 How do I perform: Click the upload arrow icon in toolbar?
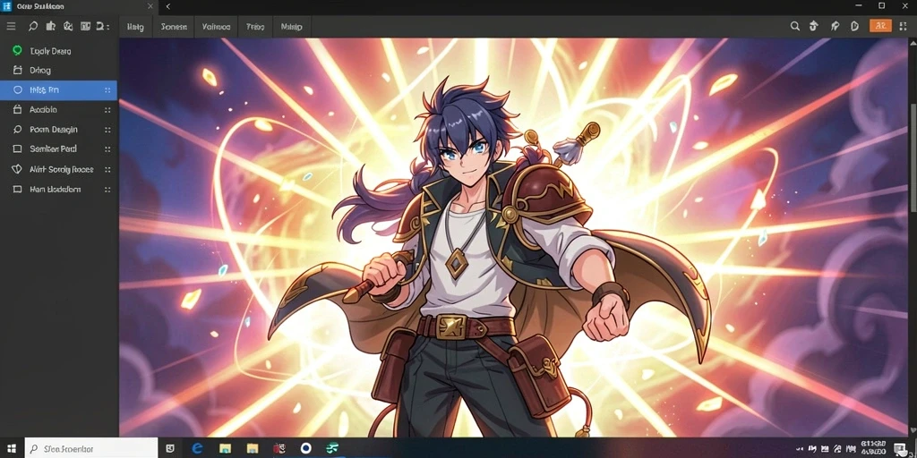click(813, 26)
